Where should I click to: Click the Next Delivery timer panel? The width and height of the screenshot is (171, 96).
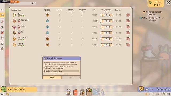click(156, 3)
